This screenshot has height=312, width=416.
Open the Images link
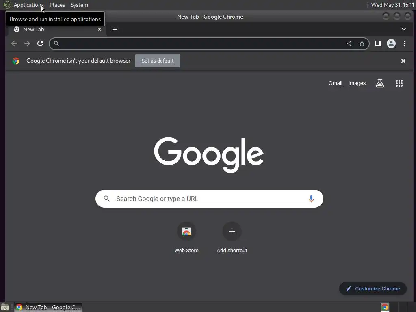[x=357, y=83]
